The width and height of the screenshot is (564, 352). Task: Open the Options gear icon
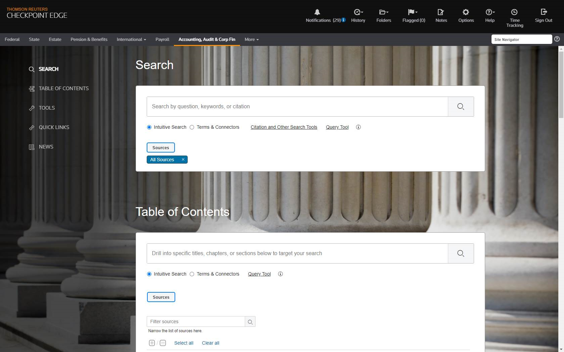(466, 12)
